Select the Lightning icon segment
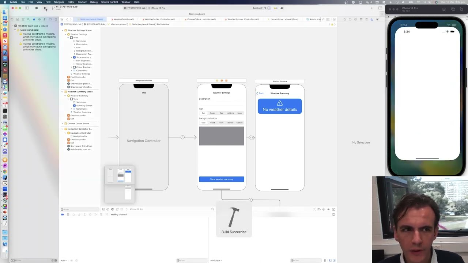 (230, 113)
